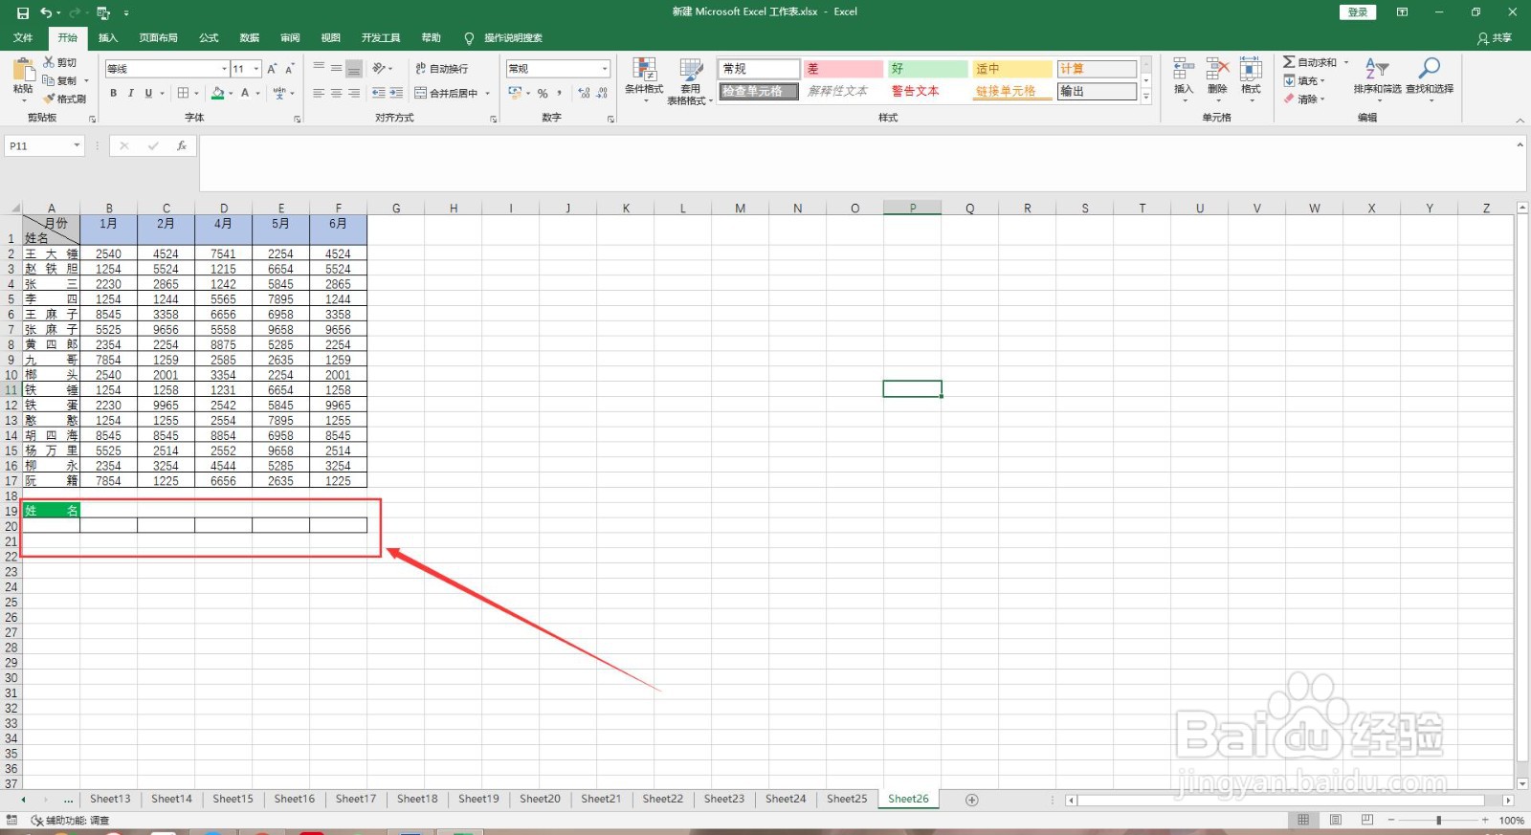Screen dimensions: 1531x835
Task: Click the Undo arrow icon
Action: pos(46,13)
